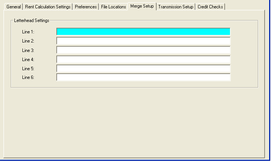271x162 pixels.
Task: Click the Line 6 input box
Action: (143, 78)
